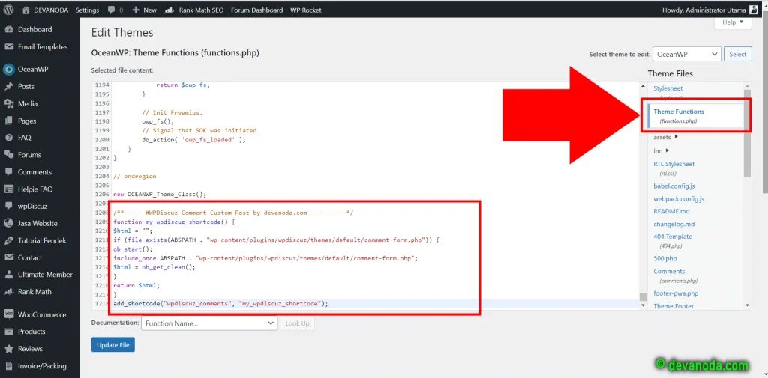Viewport: 768px width, 378px height.
Task: Click the Comments speech bubble sidebar icon
Action: point(8,172)
